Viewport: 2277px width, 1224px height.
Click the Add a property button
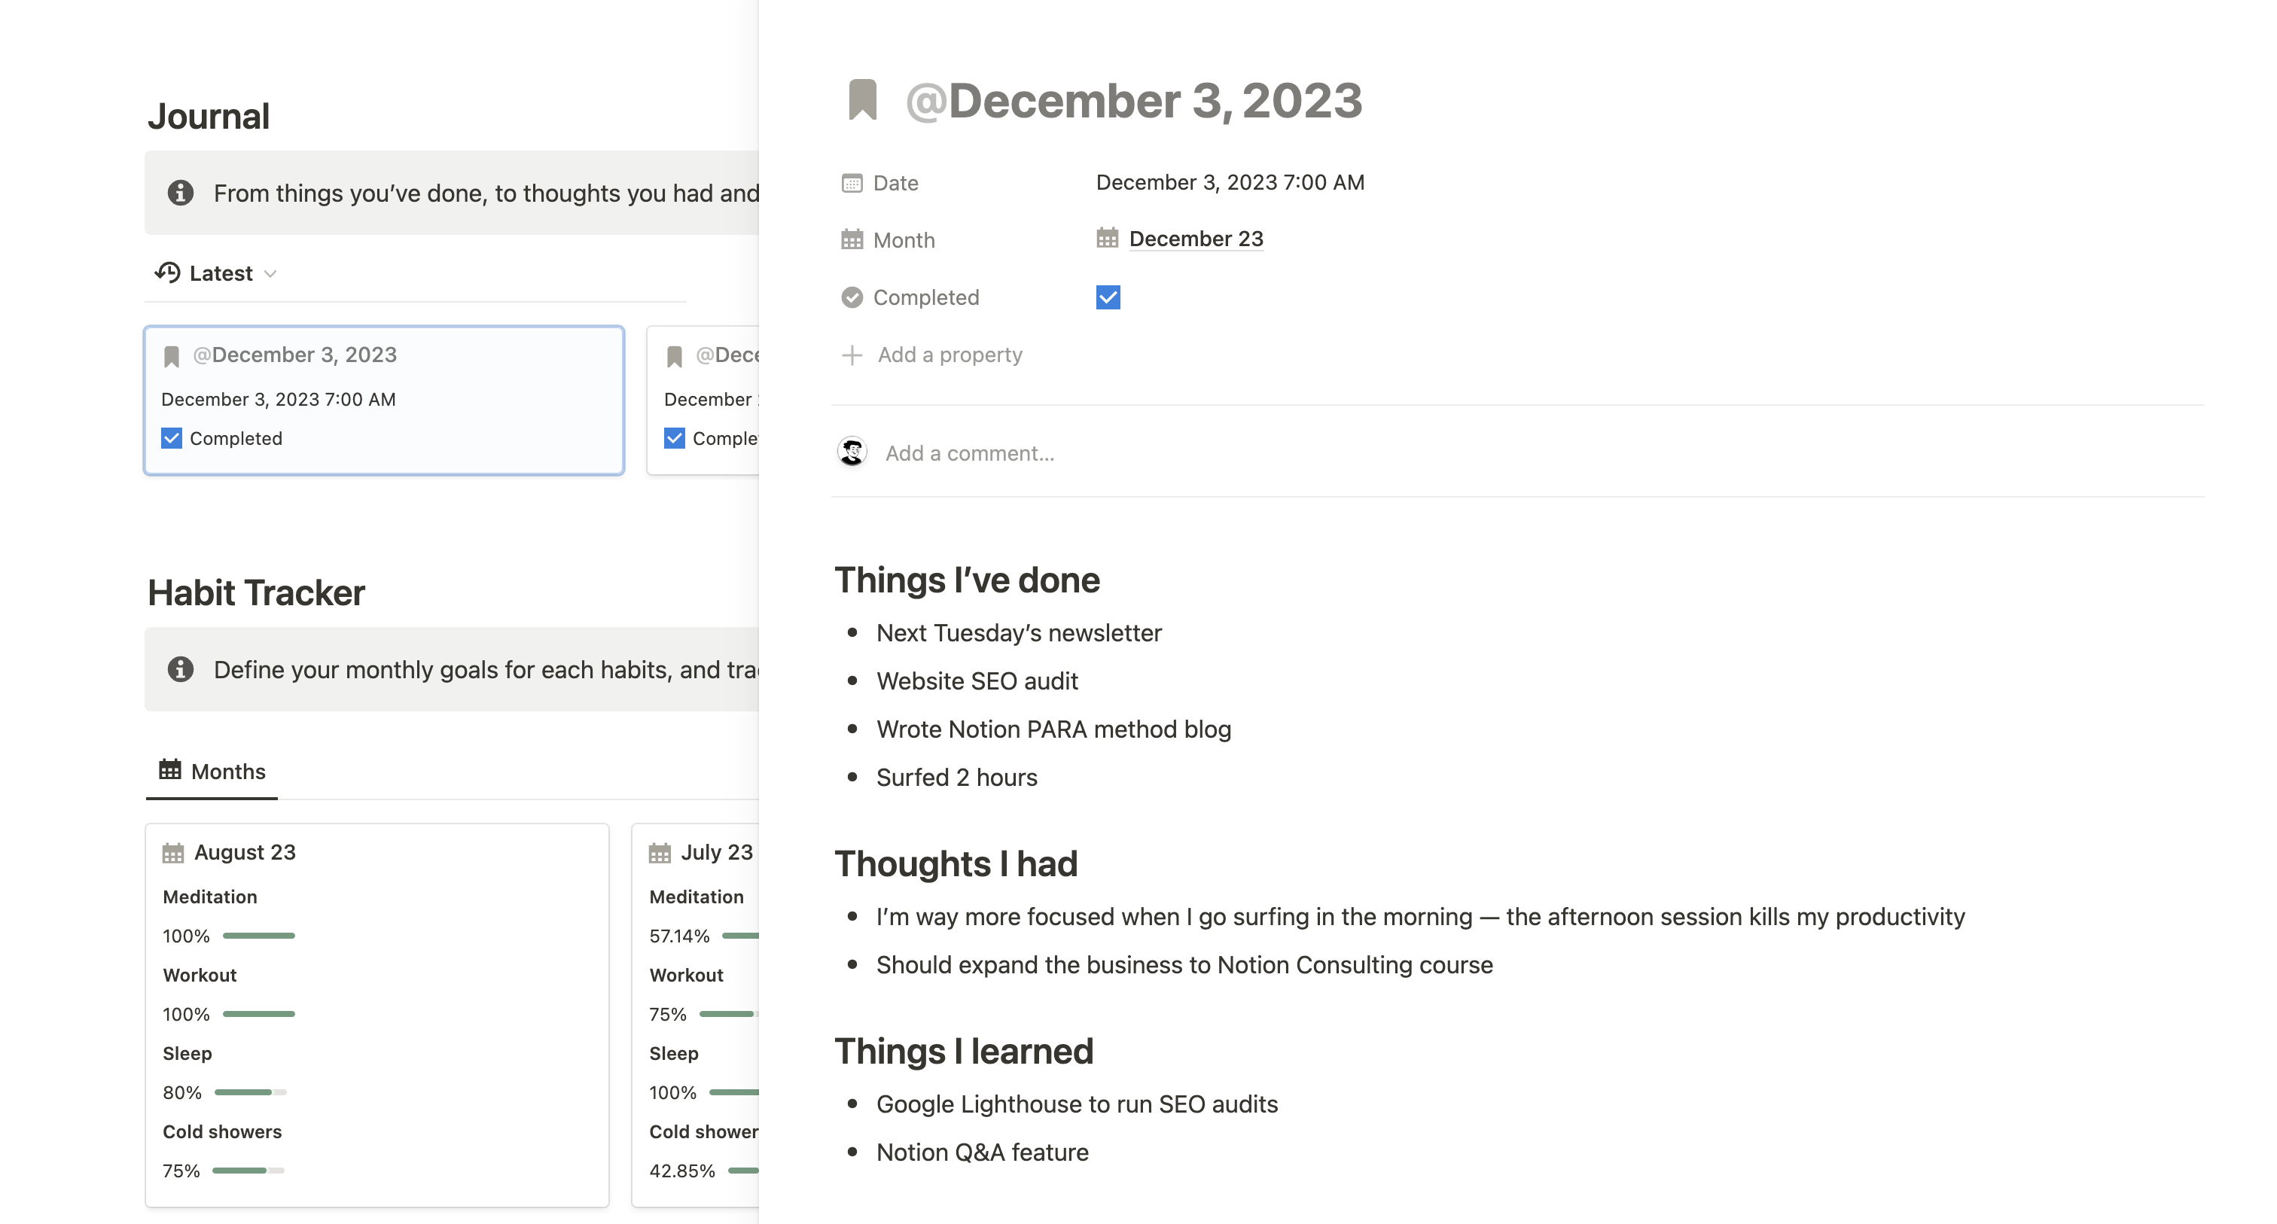coord(949,355)
